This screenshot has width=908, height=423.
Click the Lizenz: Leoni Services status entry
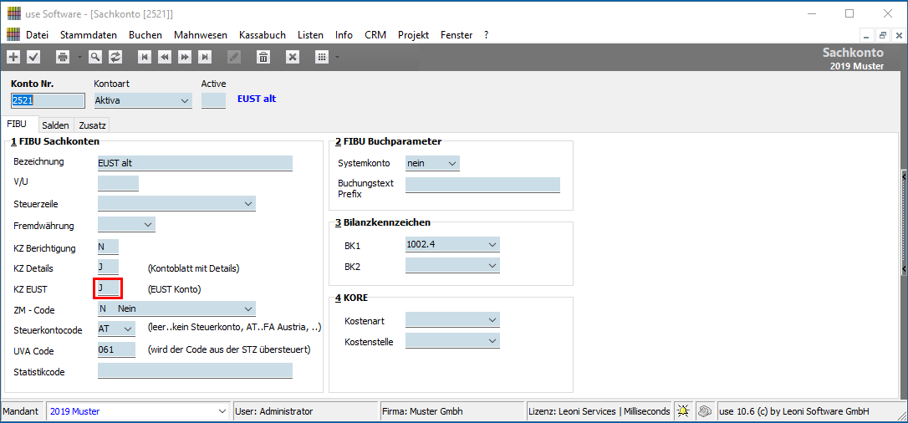tap(599, 411)
